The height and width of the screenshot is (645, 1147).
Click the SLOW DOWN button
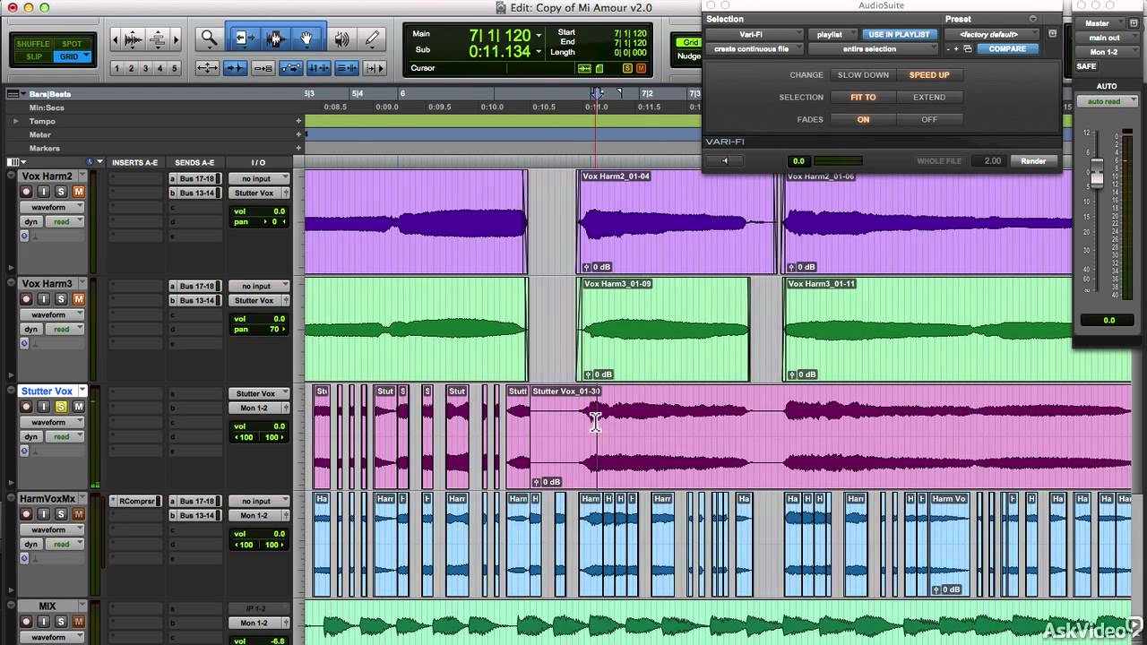coord(863,75)
